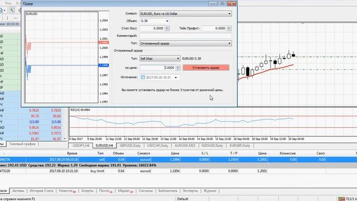Sort trades by Тип column header
This screenshot has width=357, height=201.
[100, 154]
